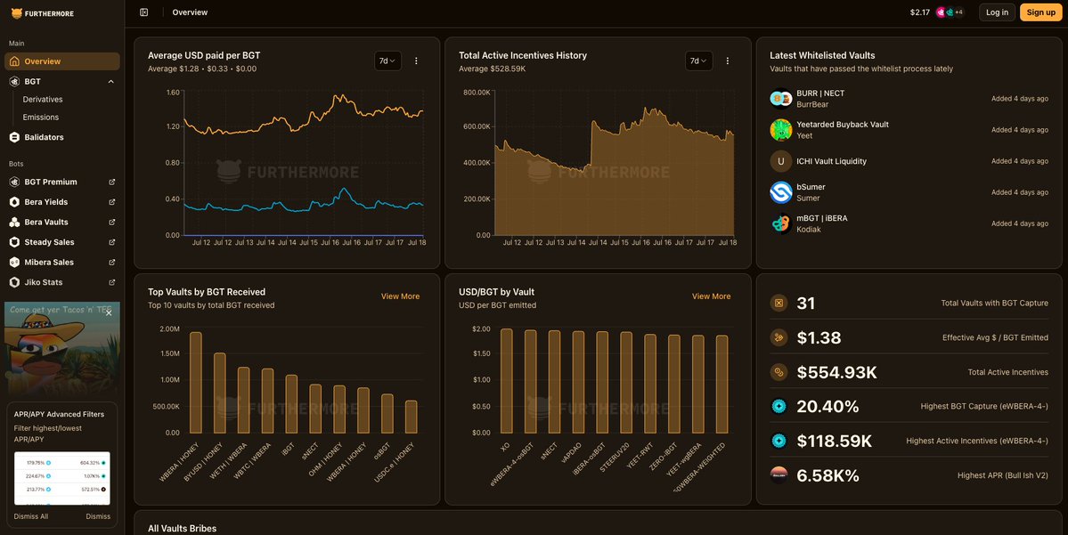Image resolution: width=1068 pixels, height=535 pixels.
Task: Click the Balidators sidebar icon
Action: point(14,137)
